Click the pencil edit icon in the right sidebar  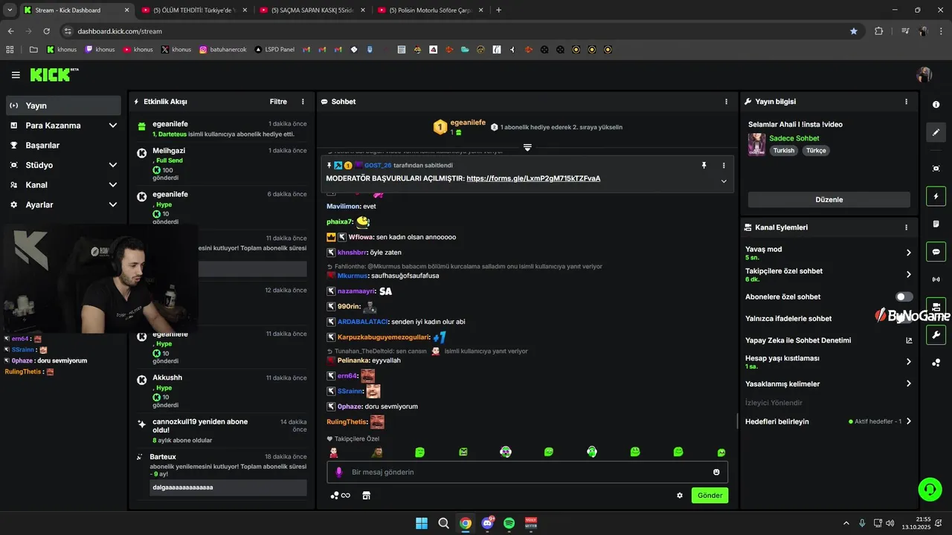click(x=936, y=132)
